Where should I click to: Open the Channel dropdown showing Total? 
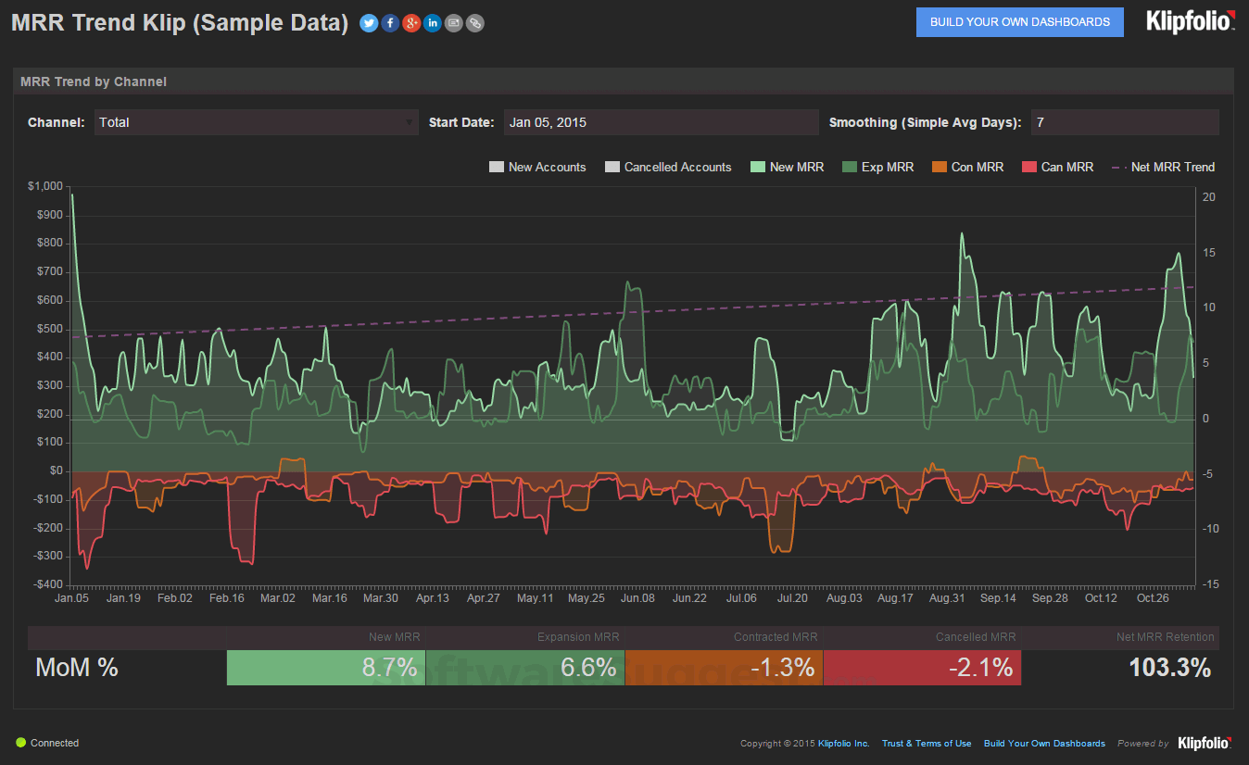point(257,122)
